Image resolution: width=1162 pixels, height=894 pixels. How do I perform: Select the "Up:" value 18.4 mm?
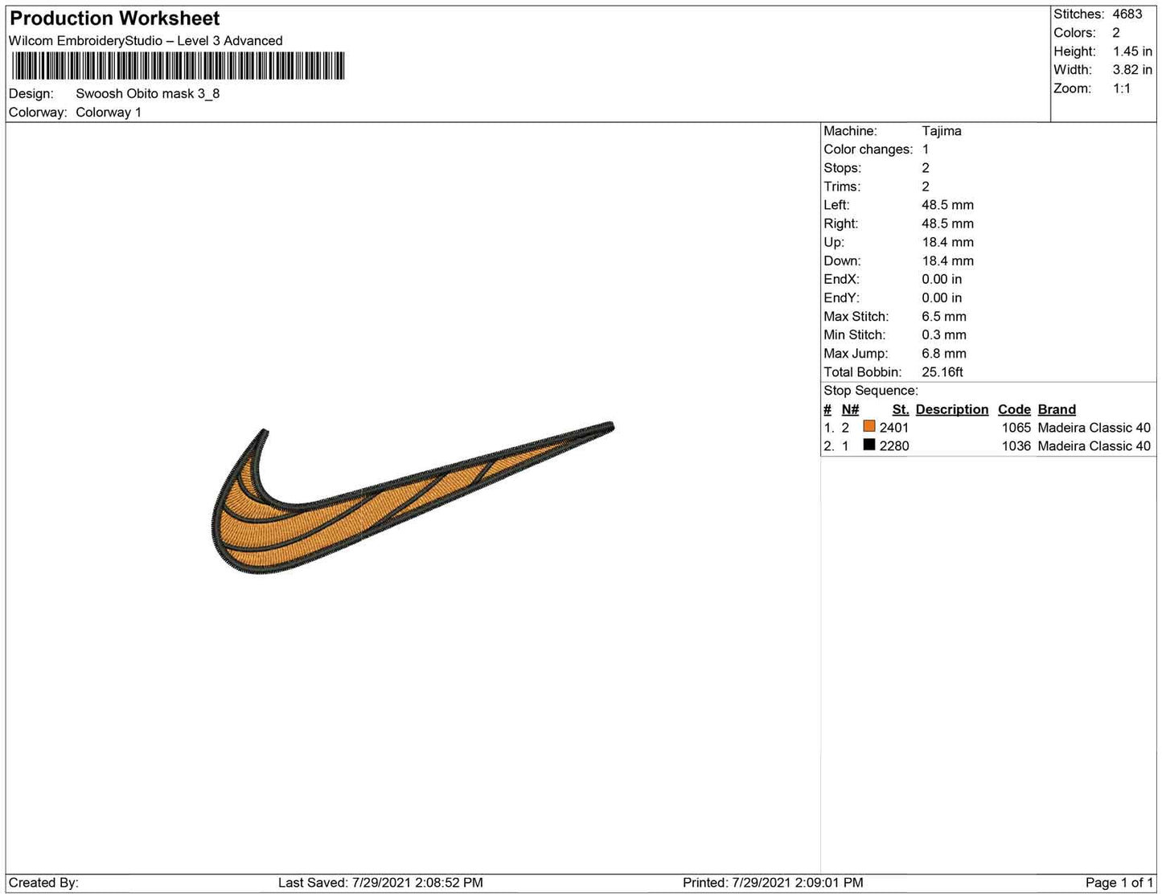tap(947, 242)
